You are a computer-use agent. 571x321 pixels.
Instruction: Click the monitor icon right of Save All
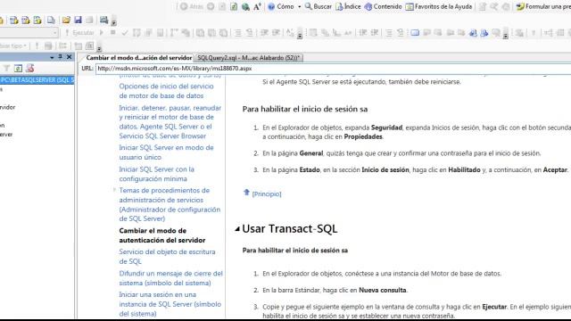(103, 20)
